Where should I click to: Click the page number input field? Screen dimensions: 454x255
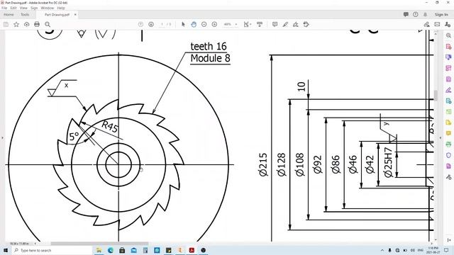162,25
